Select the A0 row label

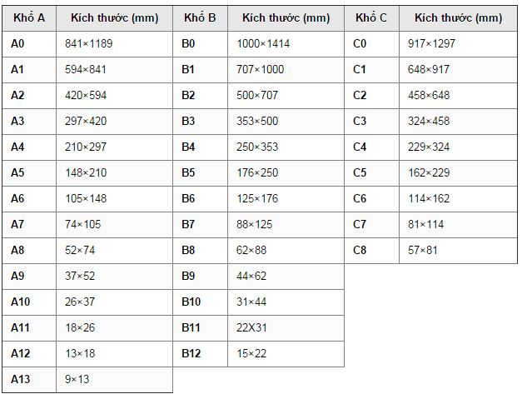[18, 43]
